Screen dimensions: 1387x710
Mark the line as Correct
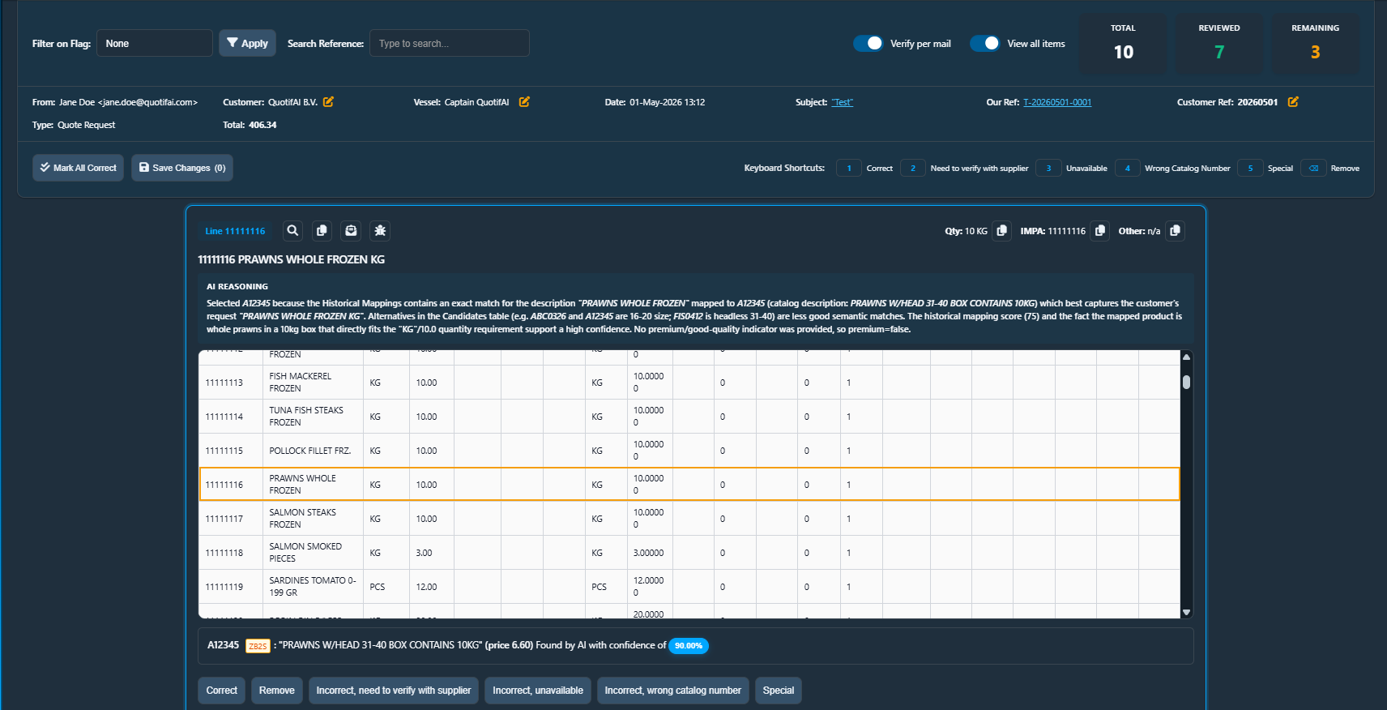click(x=221, y=691)
